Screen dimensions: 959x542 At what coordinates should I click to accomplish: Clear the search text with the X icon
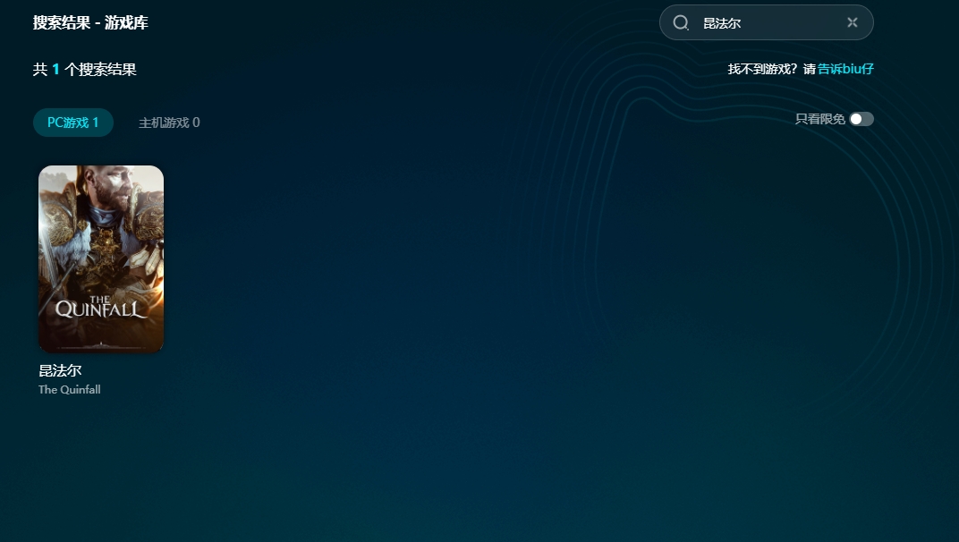(852, 23)
